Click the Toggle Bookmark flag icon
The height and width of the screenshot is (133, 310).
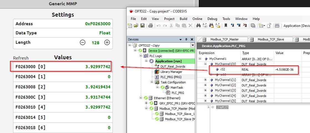[x=226, y=25]
